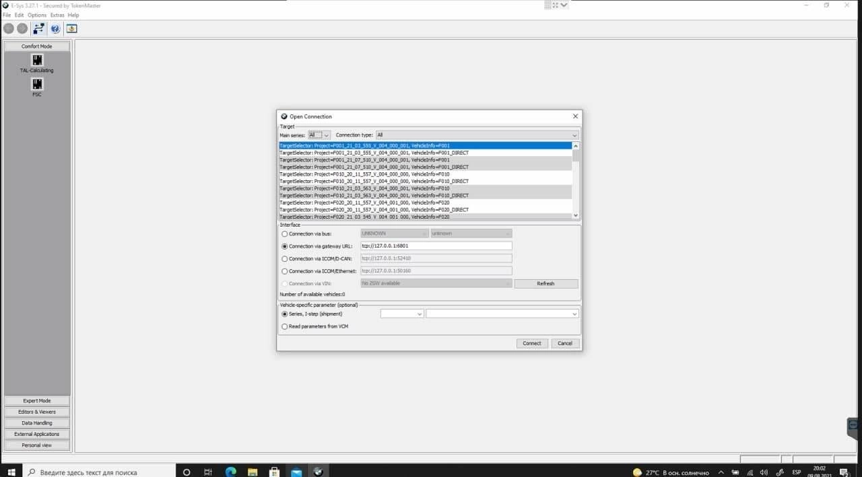862x477 pixels.
Task: Open the Editors & Viewers panel
Action: pos(37,412)
